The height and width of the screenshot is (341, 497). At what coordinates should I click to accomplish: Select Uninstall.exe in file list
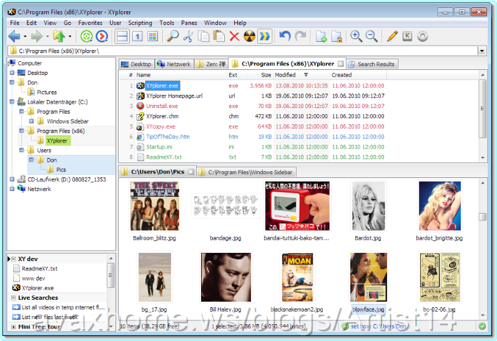[x=162, y=106]
